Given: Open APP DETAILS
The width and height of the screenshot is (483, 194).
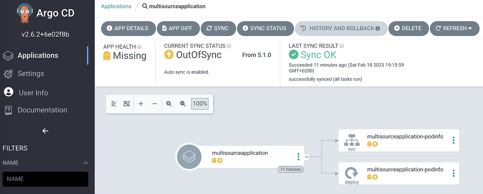Looking at the screenshot, I should (x=129, y=28).
